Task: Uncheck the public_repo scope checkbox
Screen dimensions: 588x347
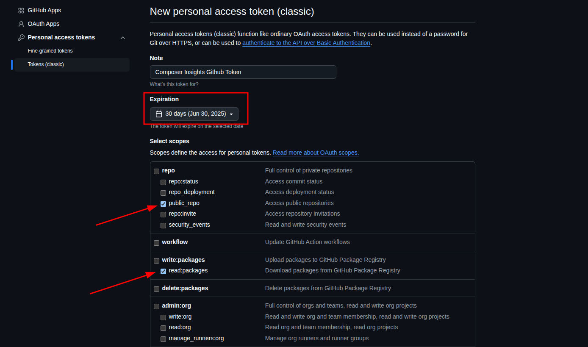Action: click(x=163, y=204)
